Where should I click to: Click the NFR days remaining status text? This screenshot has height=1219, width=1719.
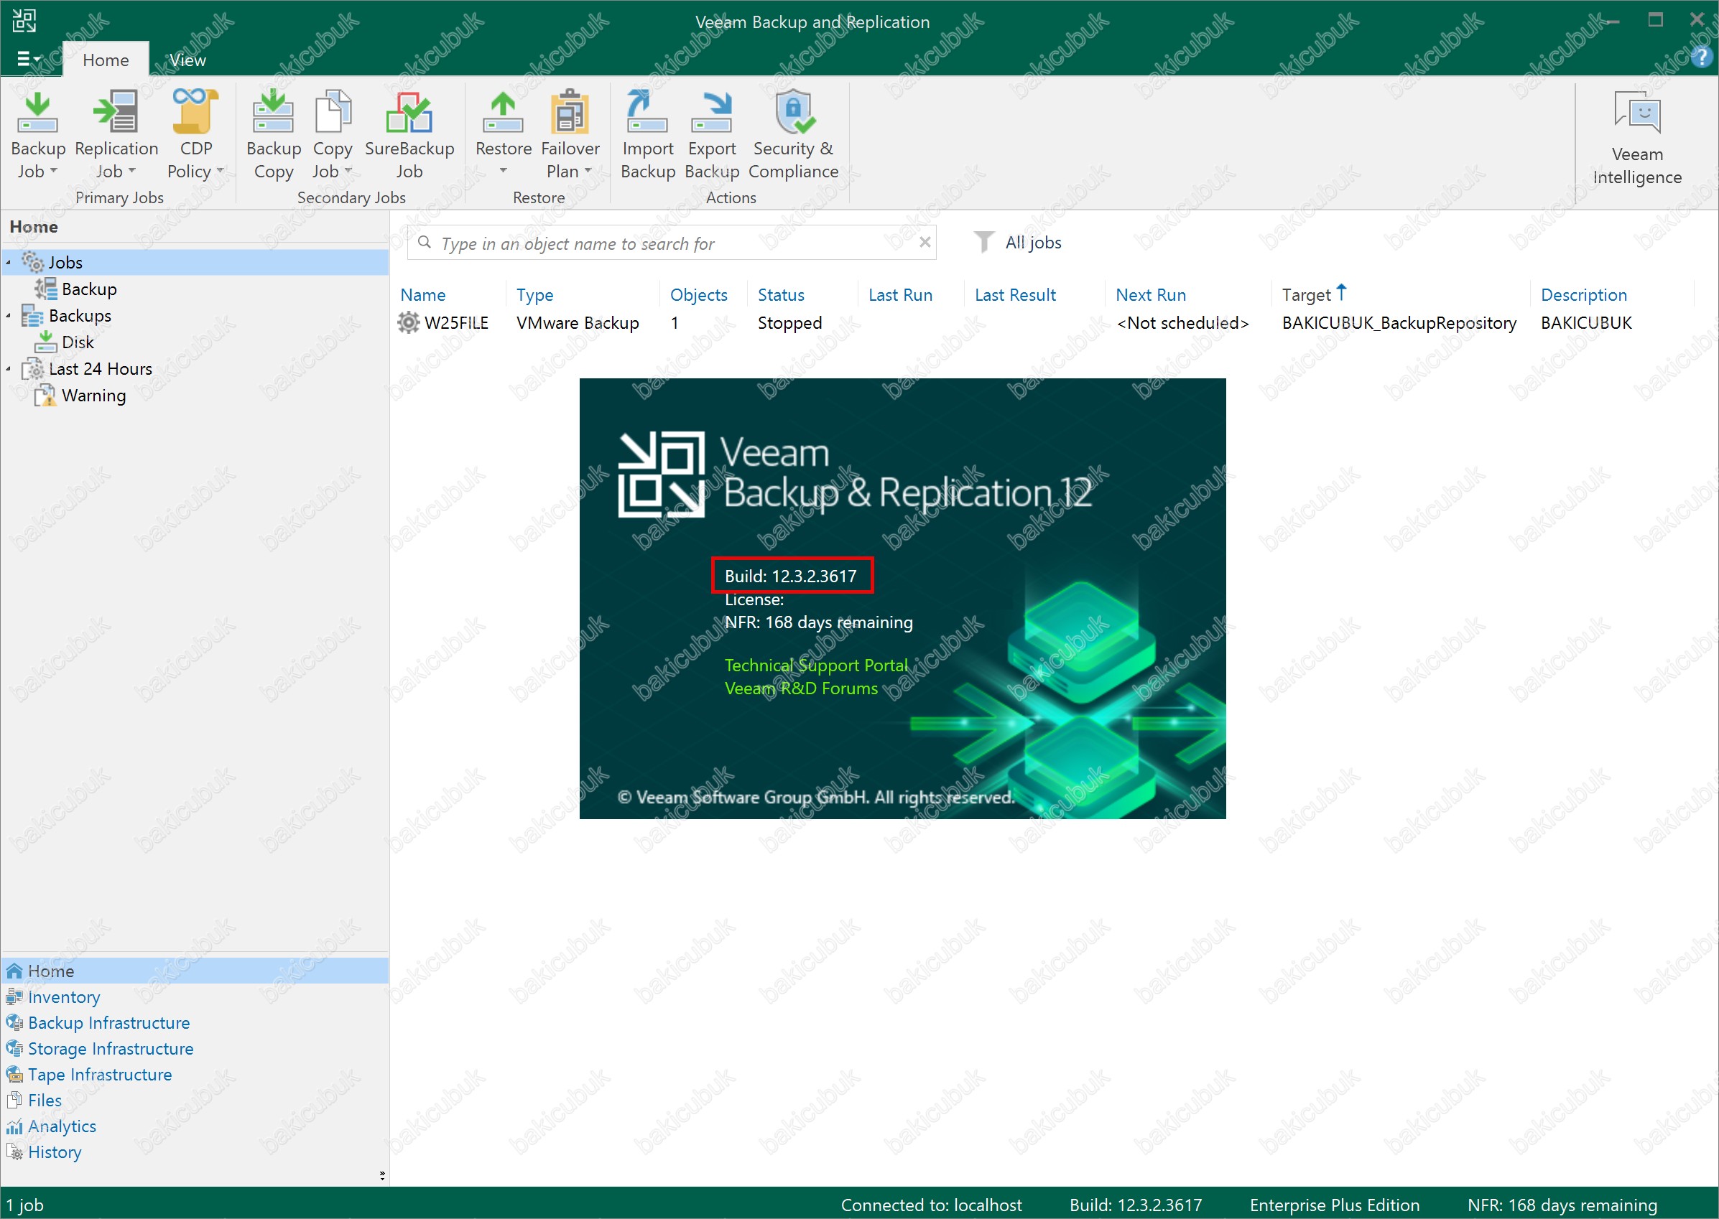pos(1562,1205)
